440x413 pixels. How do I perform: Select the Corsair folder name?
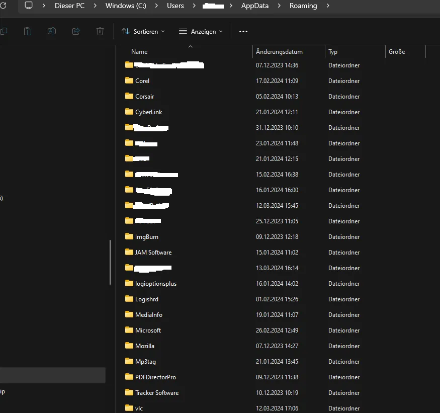click(x=144, y=96)
